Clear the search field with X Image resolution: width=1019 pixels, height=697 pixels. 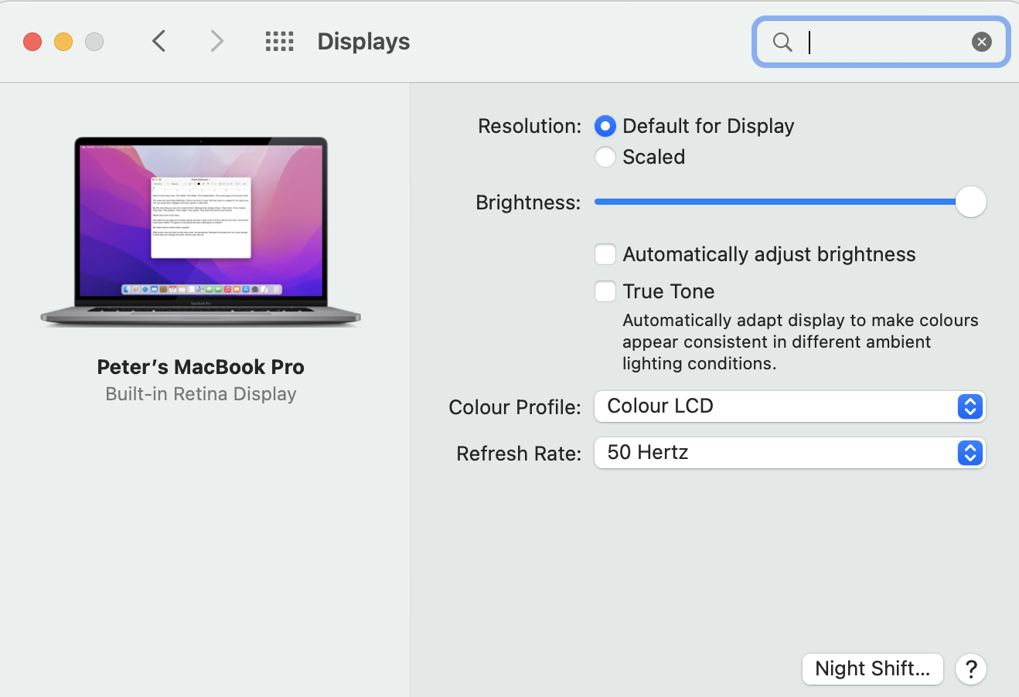click(x=981, y=42)
